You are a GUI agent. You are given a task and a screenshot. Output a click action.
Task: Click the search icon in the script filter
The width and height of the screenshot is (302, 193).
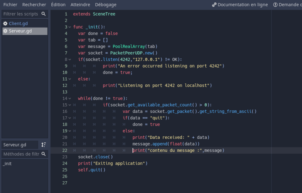[44, 14]
